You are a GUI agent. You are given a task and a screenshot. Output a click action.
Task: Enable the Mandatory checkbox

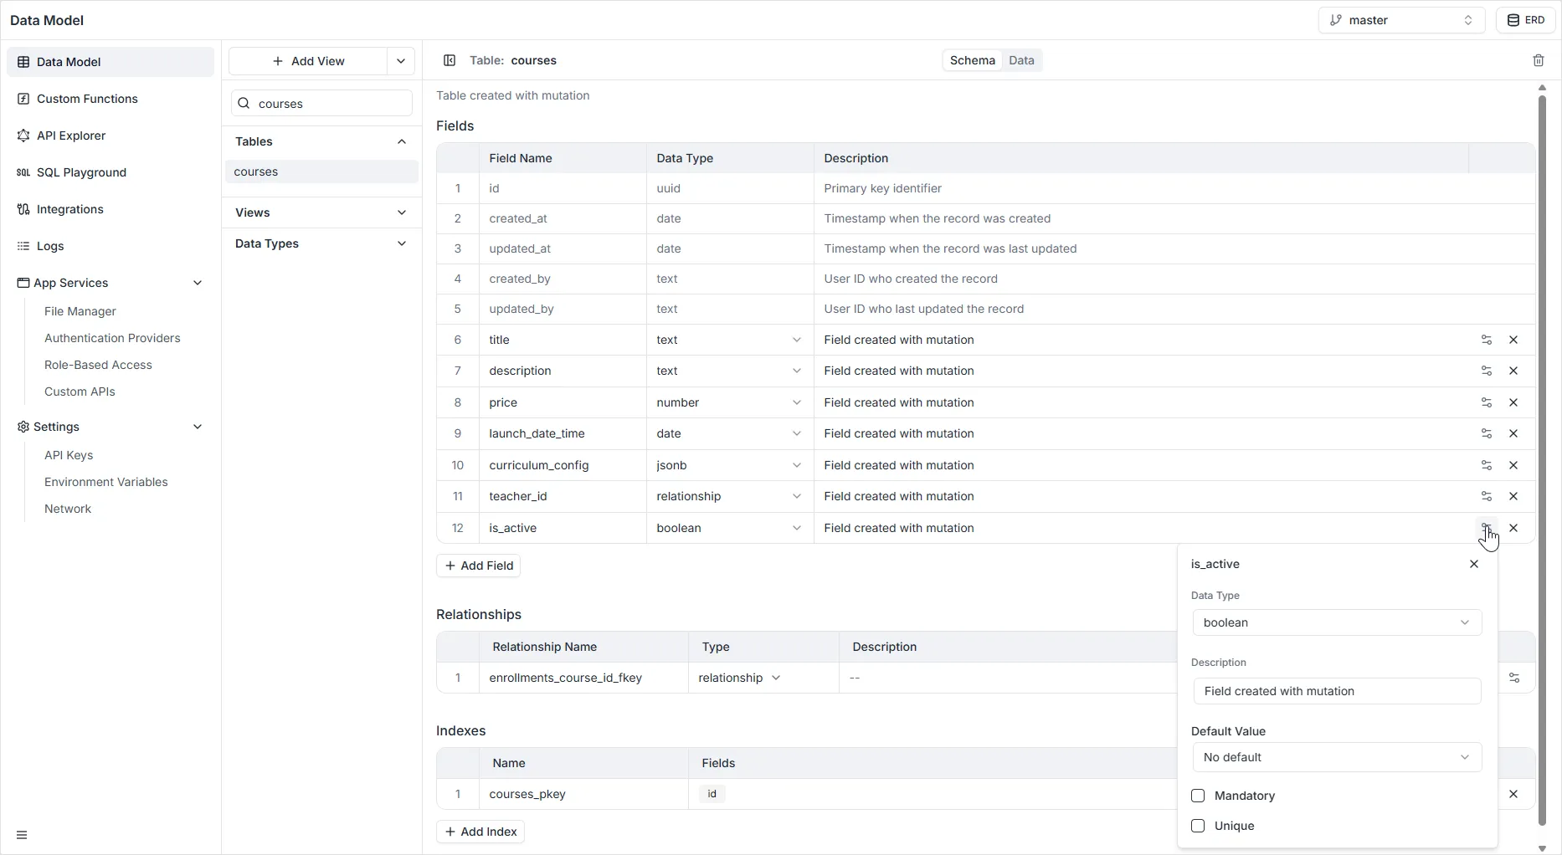click(1198, 796)
